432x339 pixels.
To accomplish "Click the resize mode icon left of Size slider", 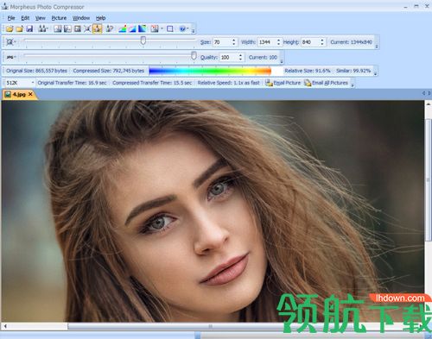I will coord(10,42).
